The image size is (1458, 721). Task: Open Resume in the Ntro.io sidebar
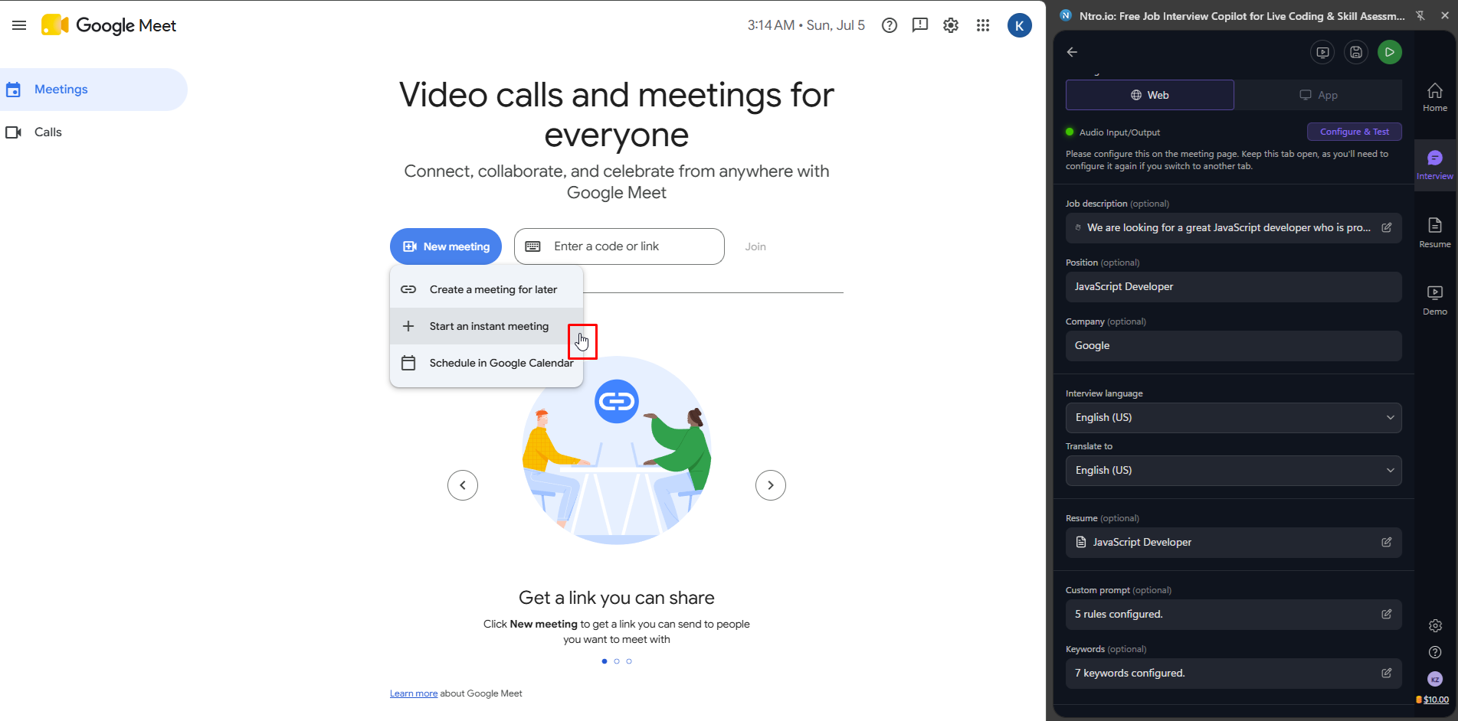(1435, 232)
